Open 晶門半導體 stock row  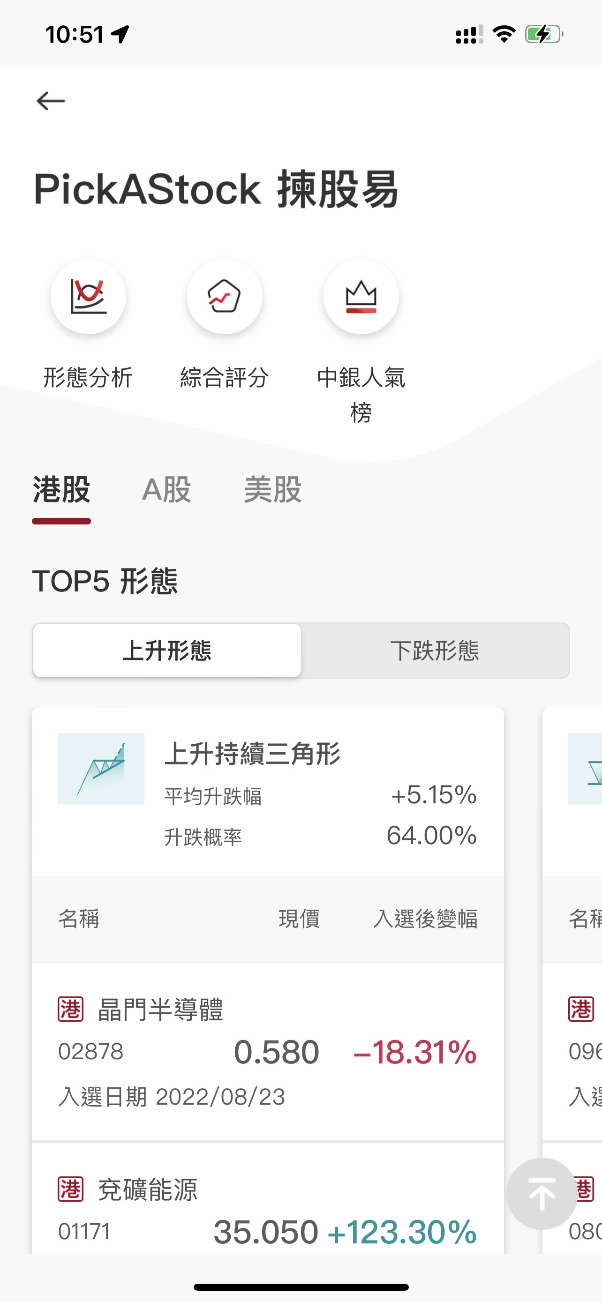[x=268, y=1051]
